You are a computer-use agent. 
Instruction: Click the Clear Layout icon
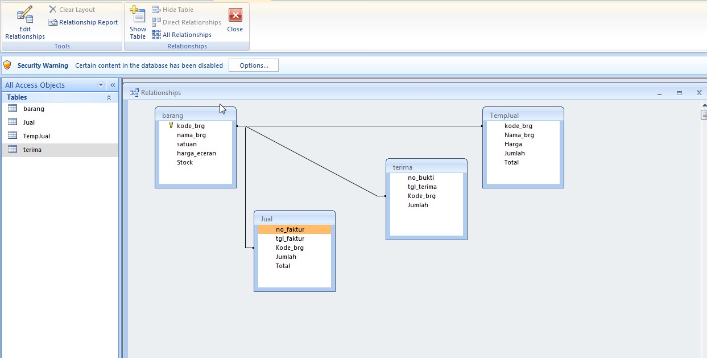[x=53, y=9]
